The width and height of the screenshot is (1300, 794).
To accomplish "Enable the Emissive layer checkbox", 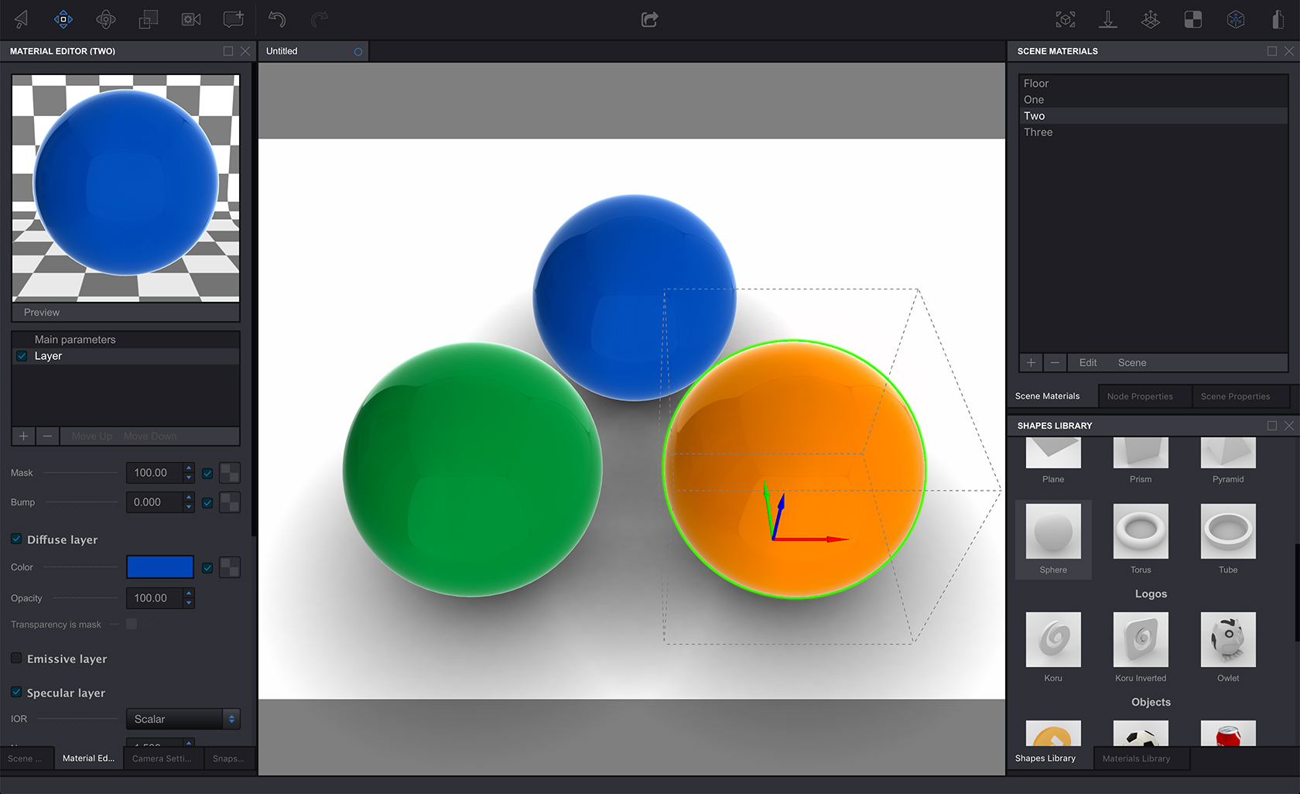I will click(16, 658).
